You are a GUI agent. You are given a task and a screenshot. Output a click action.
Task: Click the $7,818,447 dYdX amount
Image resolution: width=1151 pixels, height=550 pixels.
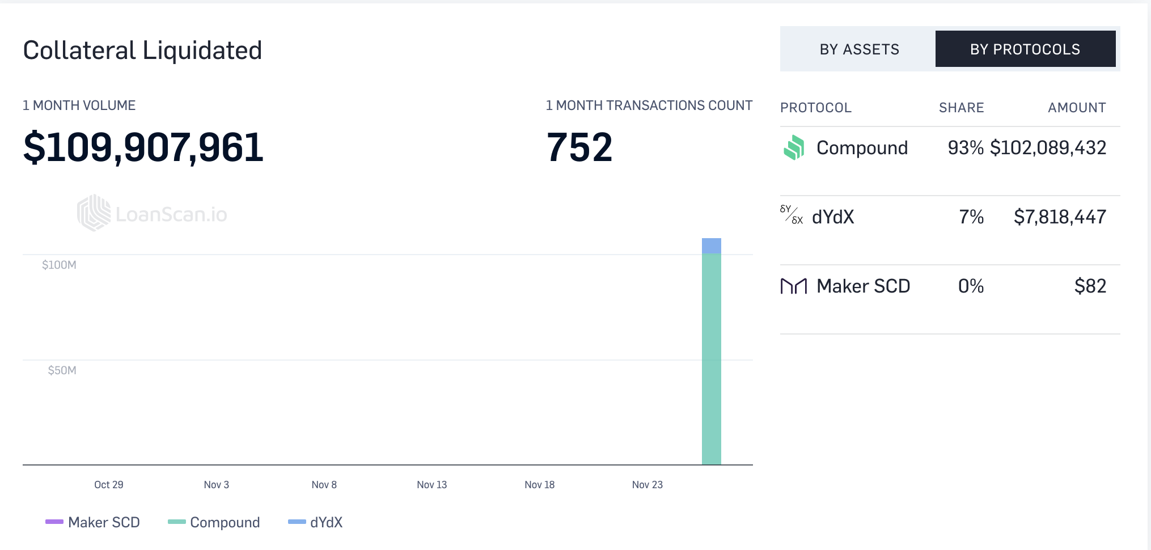(1060, 217)
